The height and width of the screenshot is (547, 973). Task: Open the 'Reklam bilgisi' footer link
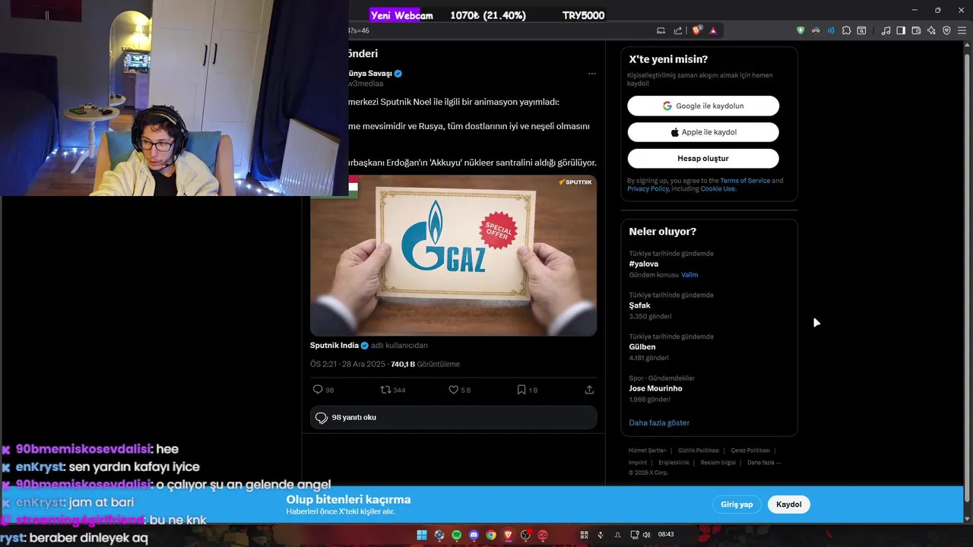tap(718, 463)
